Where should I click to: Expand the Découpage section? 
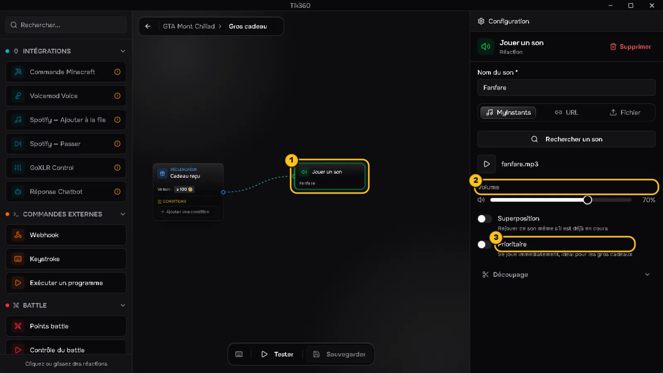(566, 274)
